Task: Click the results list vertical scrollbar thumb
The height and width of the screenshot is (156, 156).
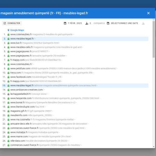Action: [154, 39]
